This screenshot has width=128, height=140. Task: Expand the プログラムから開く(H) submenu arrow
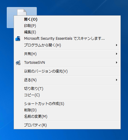click(117, 45)
